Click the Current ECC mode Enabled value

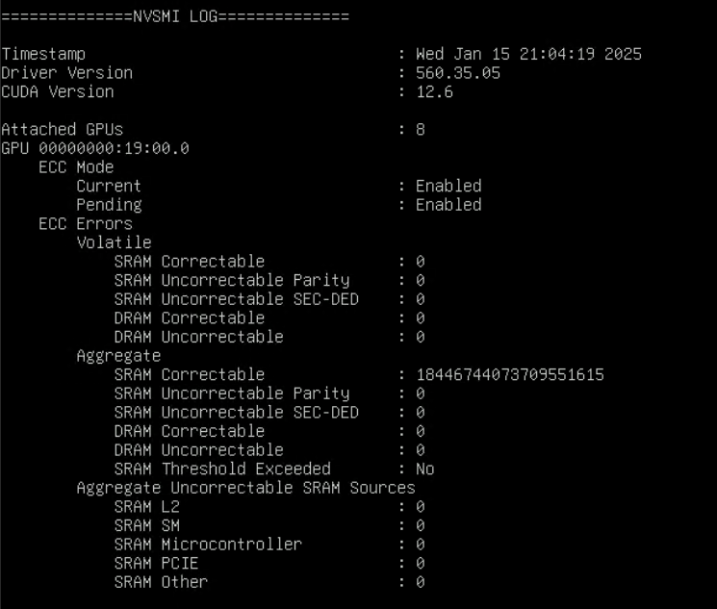pos(448,186)
